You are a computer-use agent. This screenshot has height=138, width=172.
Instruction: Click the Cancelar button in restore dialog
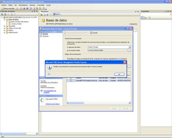click(126, 109)
